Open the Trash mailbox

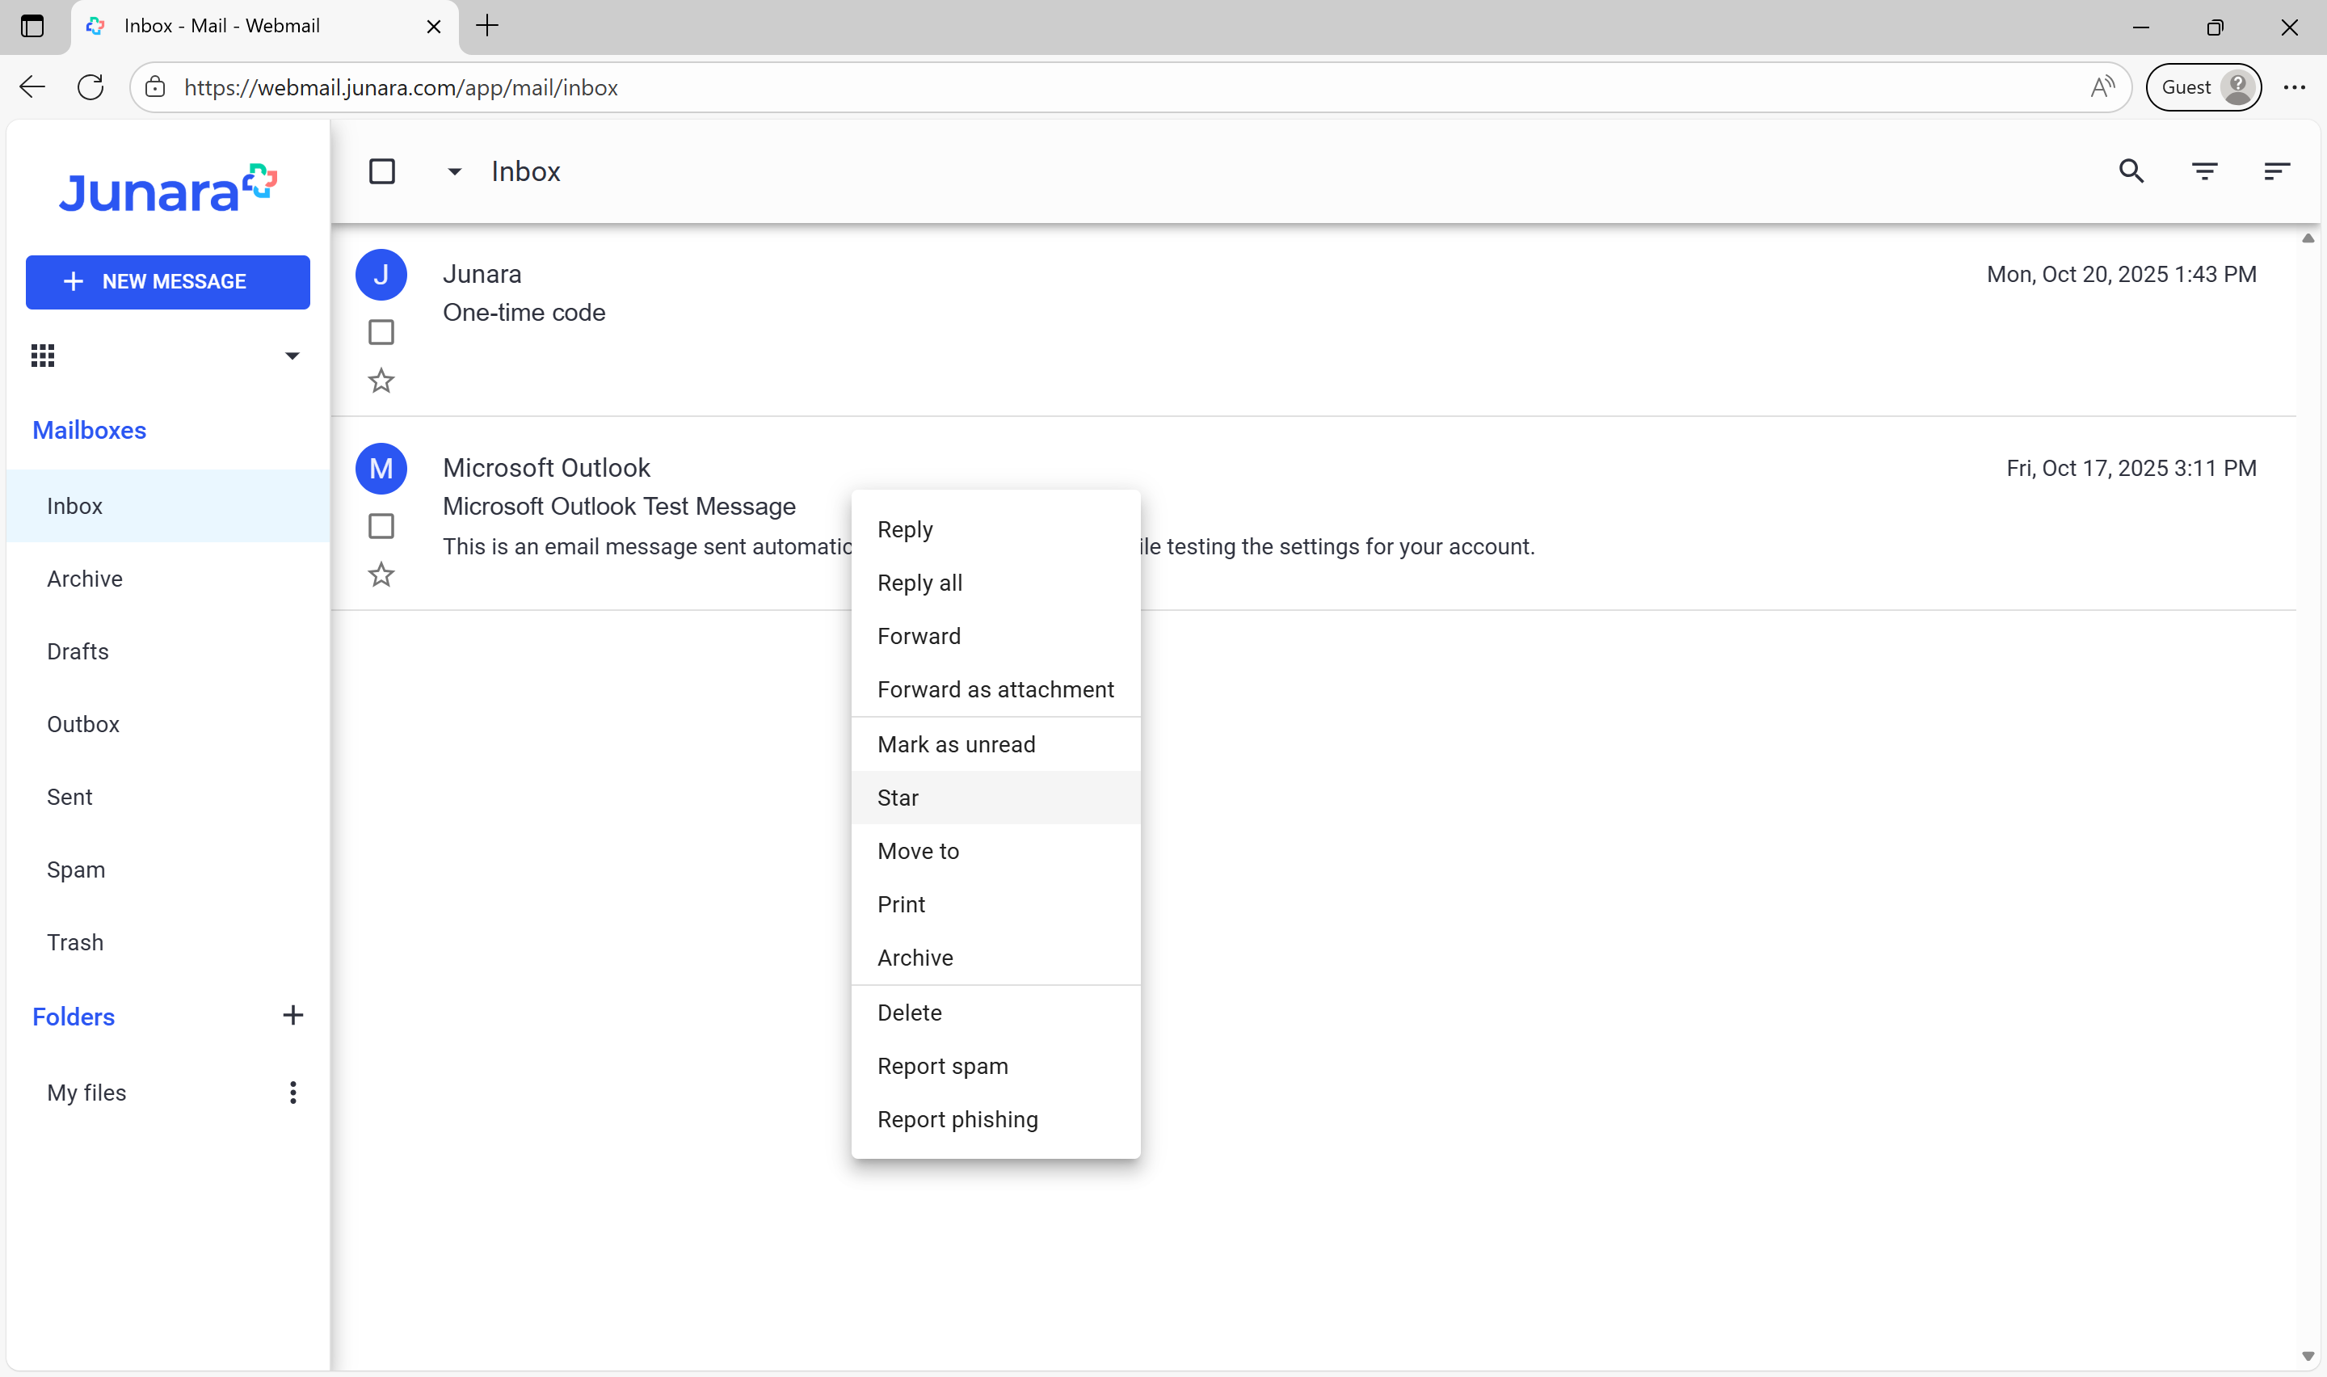[x=168, y=941]
